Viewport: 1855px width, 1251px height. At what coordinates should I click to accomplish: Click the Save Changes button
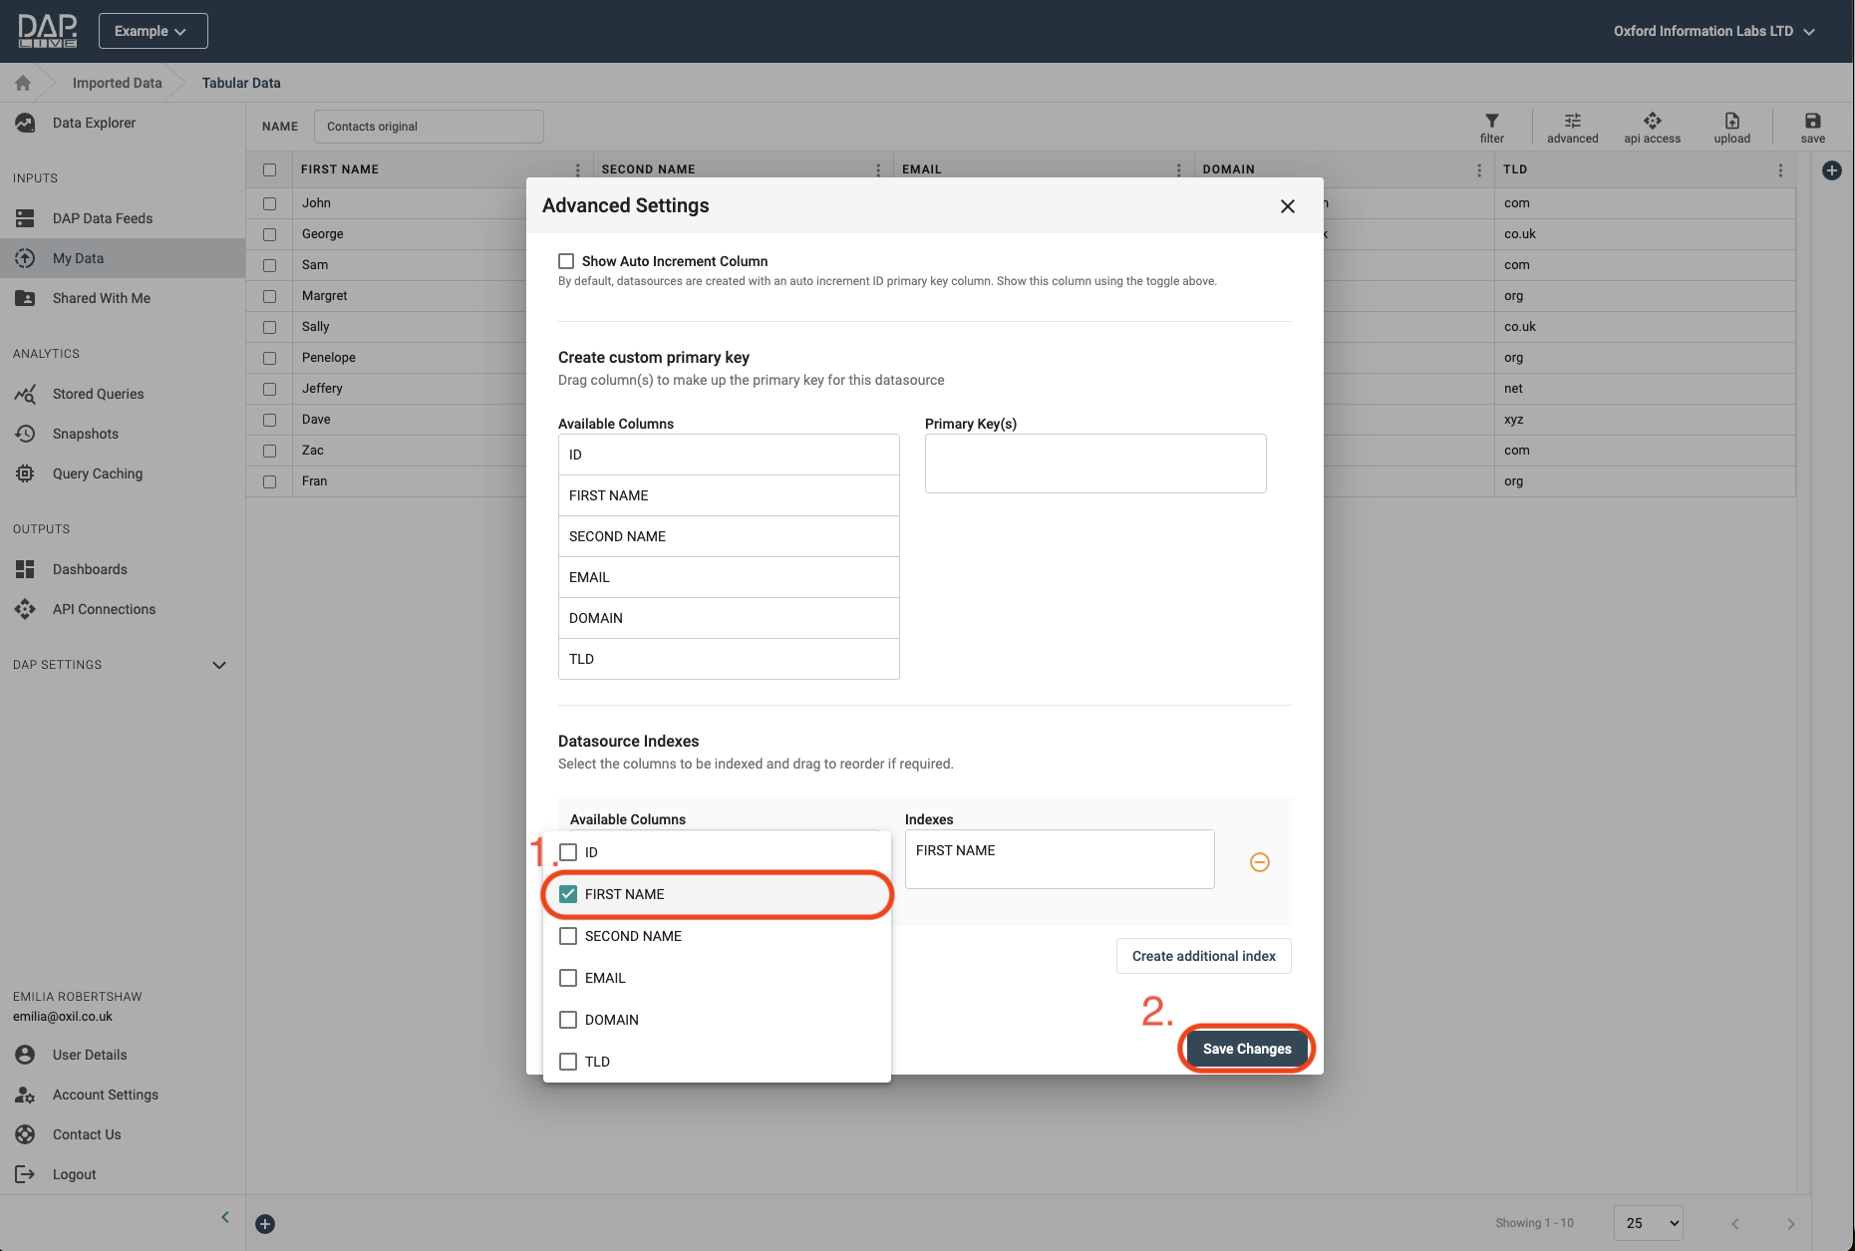click(1246, 1049)
